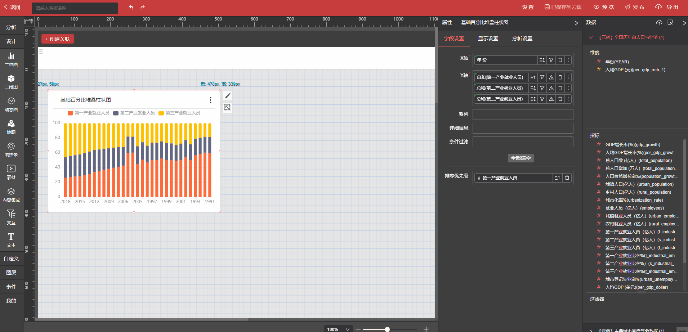The image size is (688, 332).
Task: Open the 二维图 chart panel
Action: pos(11,59)
